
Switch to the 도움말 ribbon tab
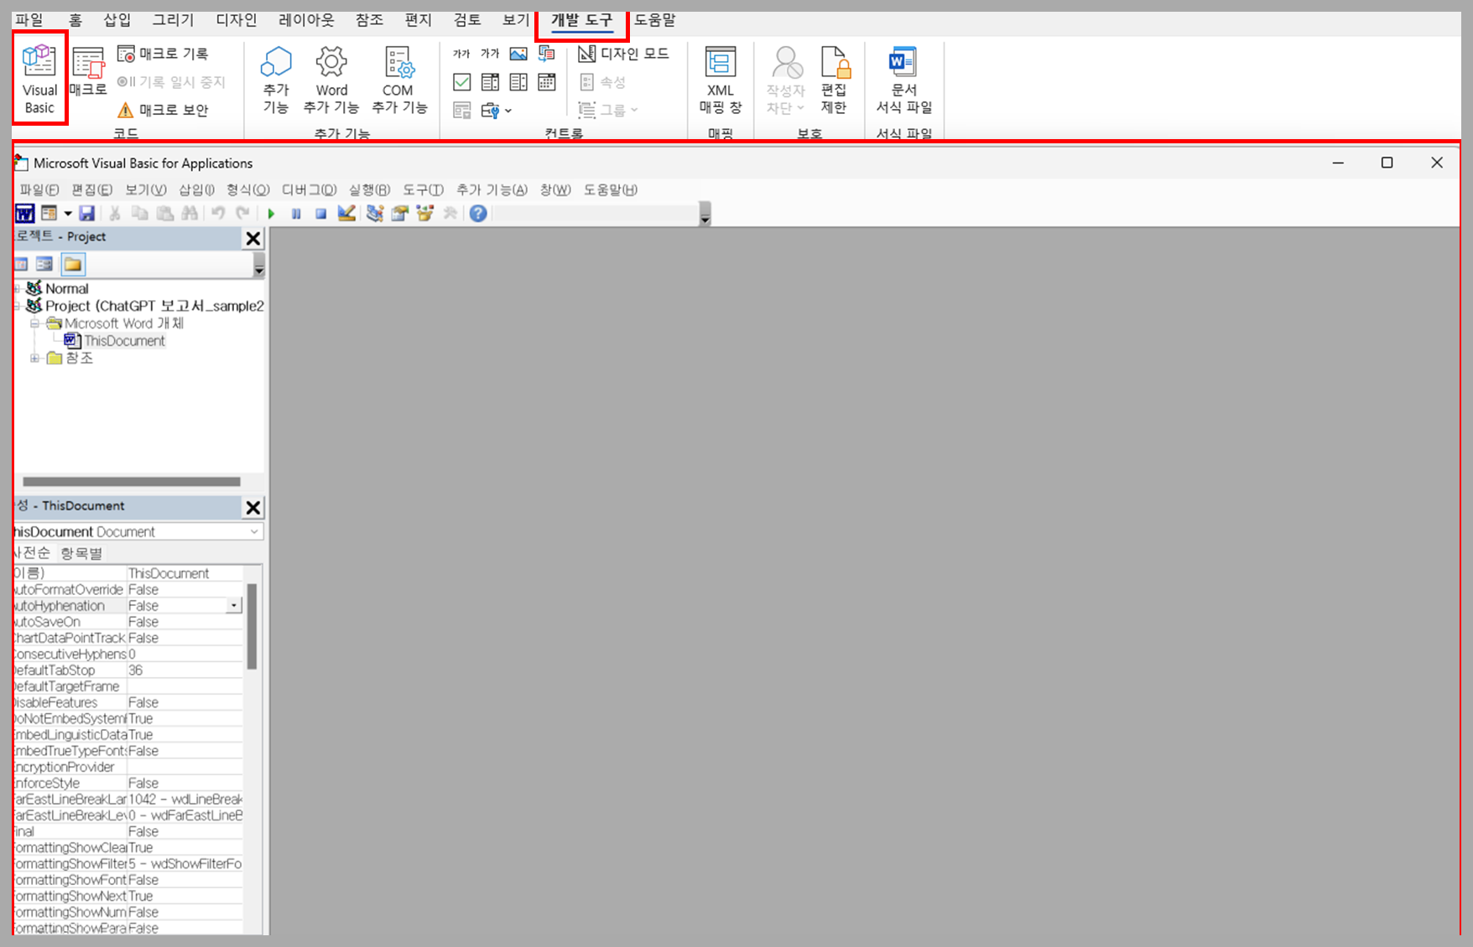click(x=654, y=20)
